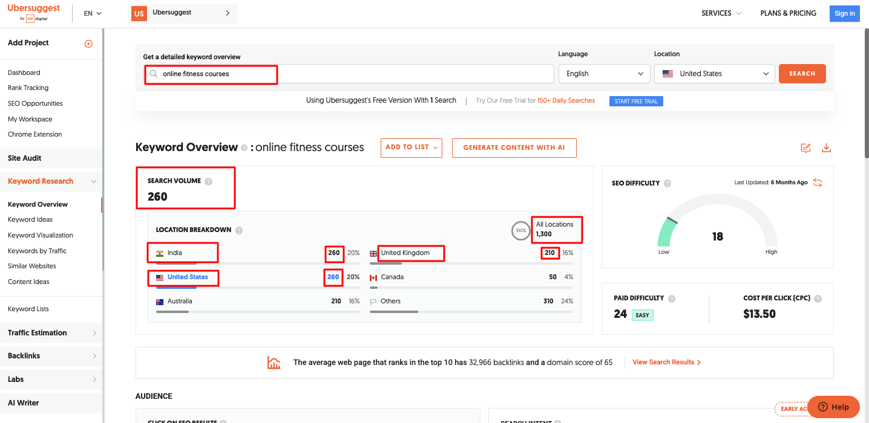Open My Workspace
Image resolution: width=869 pixels, height=423 pixels.
(30, 119)
